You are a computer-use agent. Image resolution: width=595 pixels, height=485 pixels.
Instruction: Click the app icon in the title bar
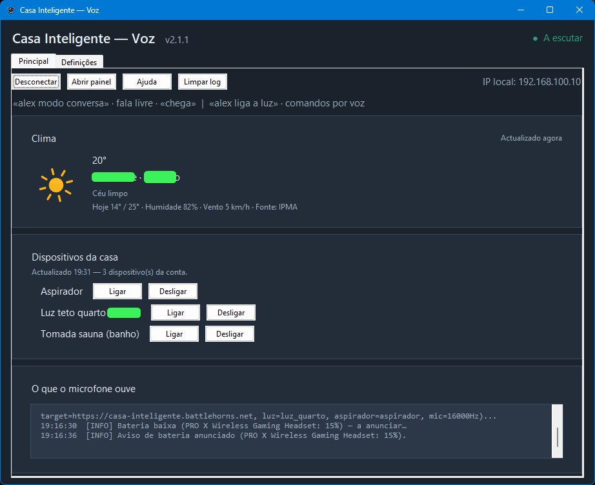tap(11, 10)
